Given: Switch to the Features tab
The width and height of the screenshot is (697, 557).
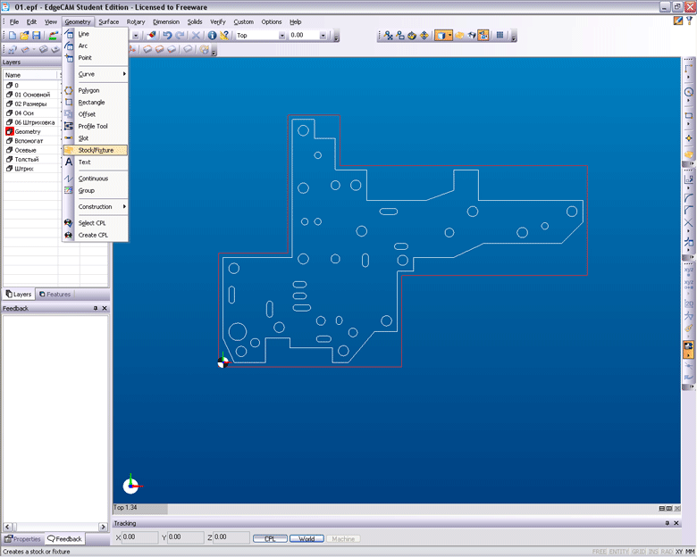Looking at the screenshot, I should pos(55,294).
